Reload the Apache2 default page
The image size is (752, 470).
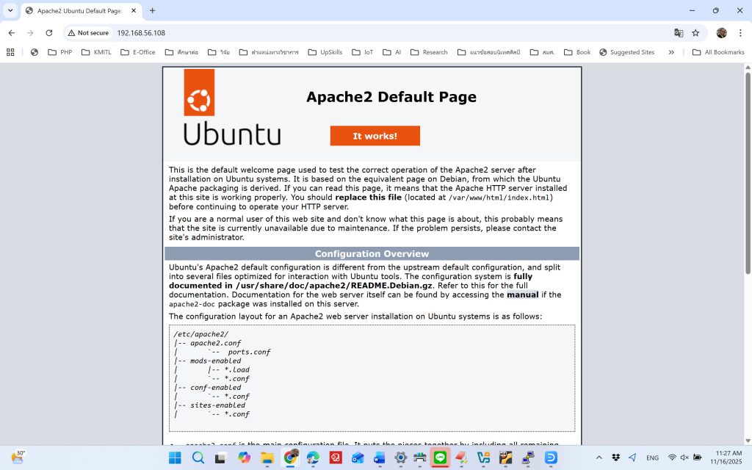(x=49, y=33)
